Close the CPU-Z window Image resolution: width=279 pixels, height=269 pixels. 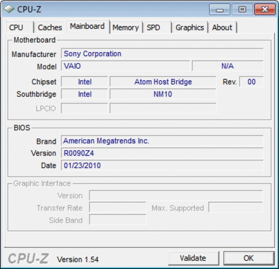pos(265,9)
